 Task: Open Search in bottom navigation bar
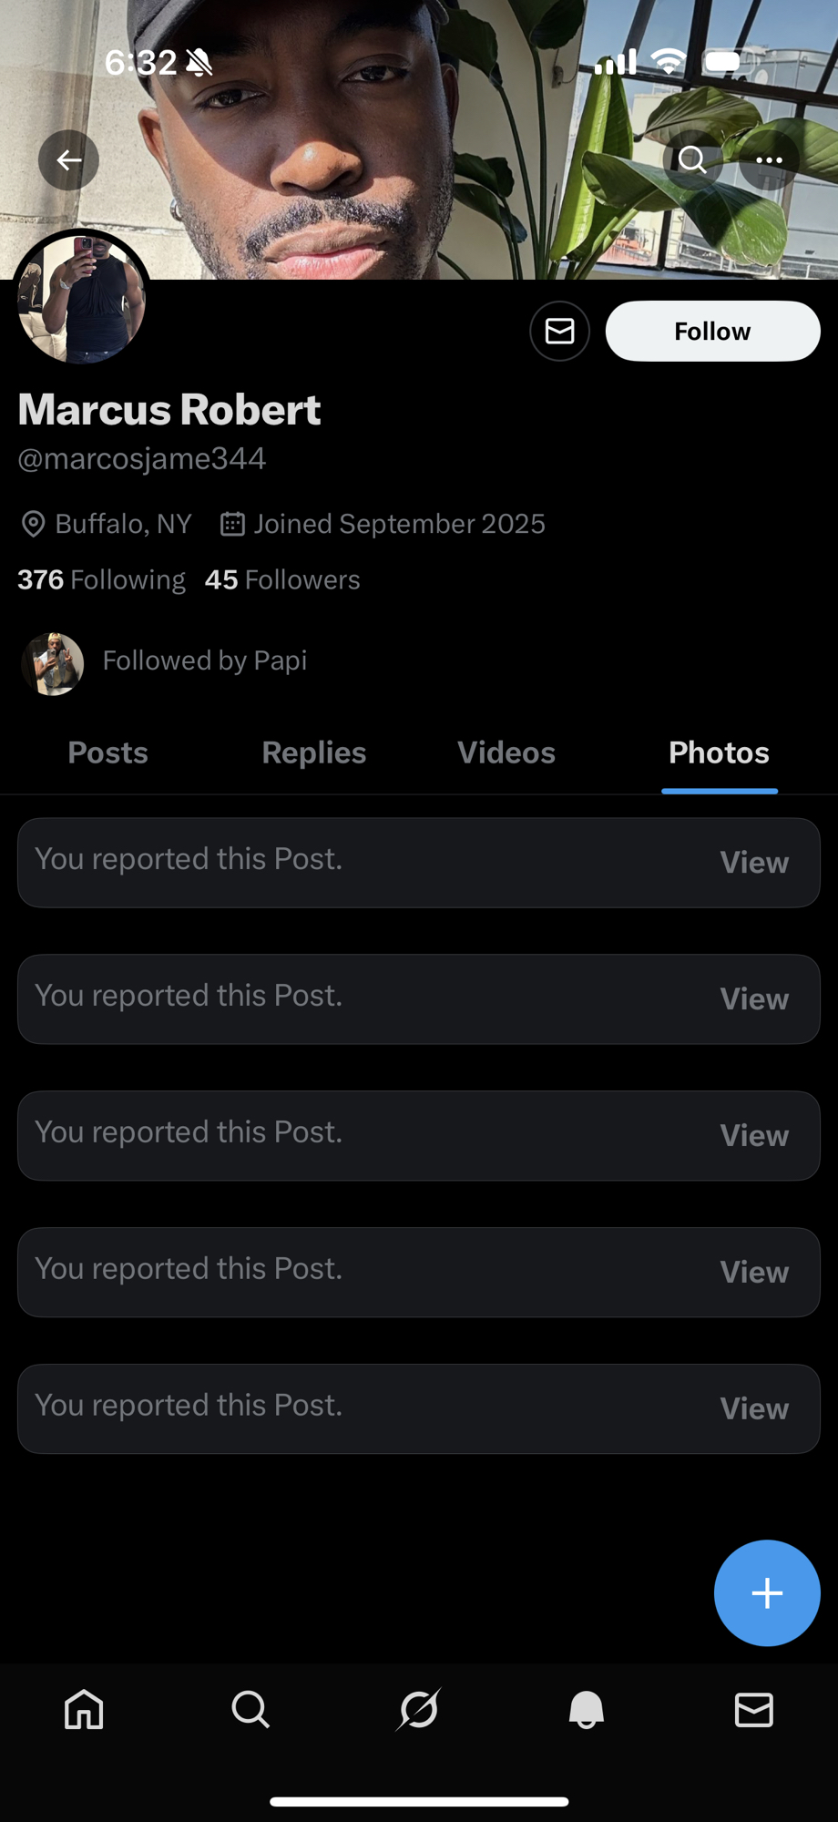coord(250,1710)
